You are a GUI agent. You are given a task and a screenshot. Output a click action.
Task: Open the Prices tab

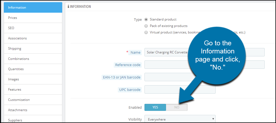coord(33,18)
